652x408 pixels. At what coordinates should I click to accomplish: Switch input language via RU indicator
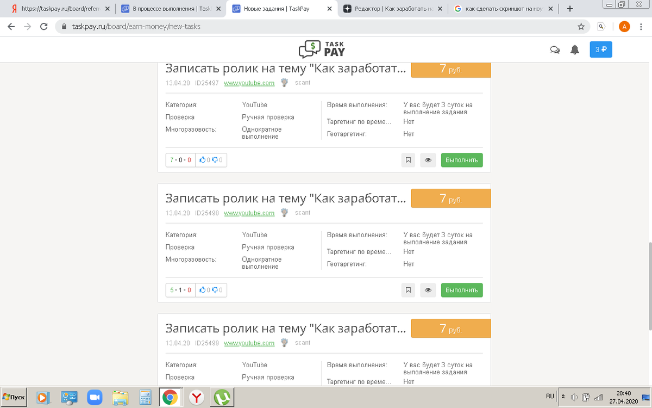click(x=550, y=396)
